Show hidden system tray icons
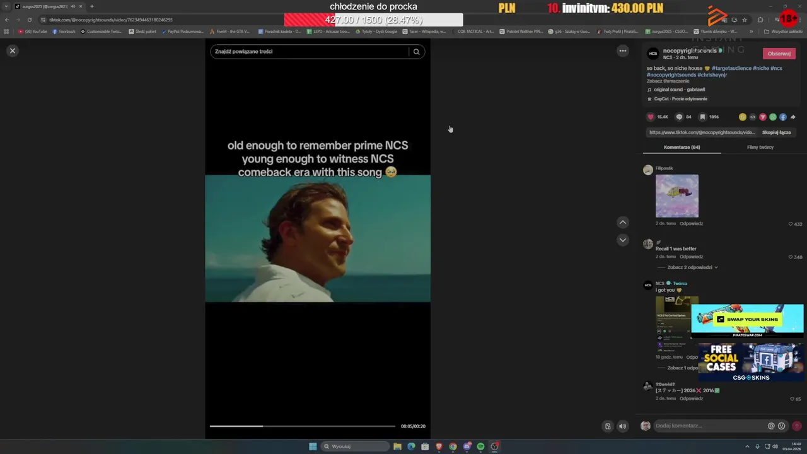The height and width of the screenshot is (454, 807). tap(747, 446)
